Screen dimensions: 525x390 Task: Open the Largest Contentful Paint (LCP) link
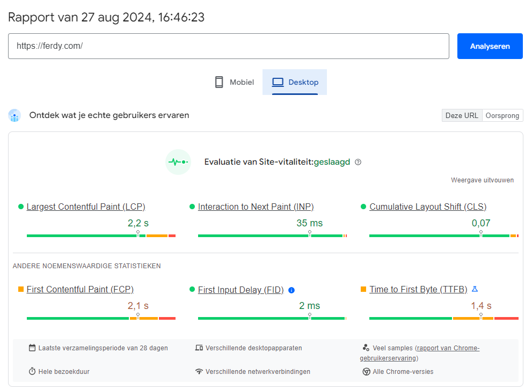(x=86, y=207)
